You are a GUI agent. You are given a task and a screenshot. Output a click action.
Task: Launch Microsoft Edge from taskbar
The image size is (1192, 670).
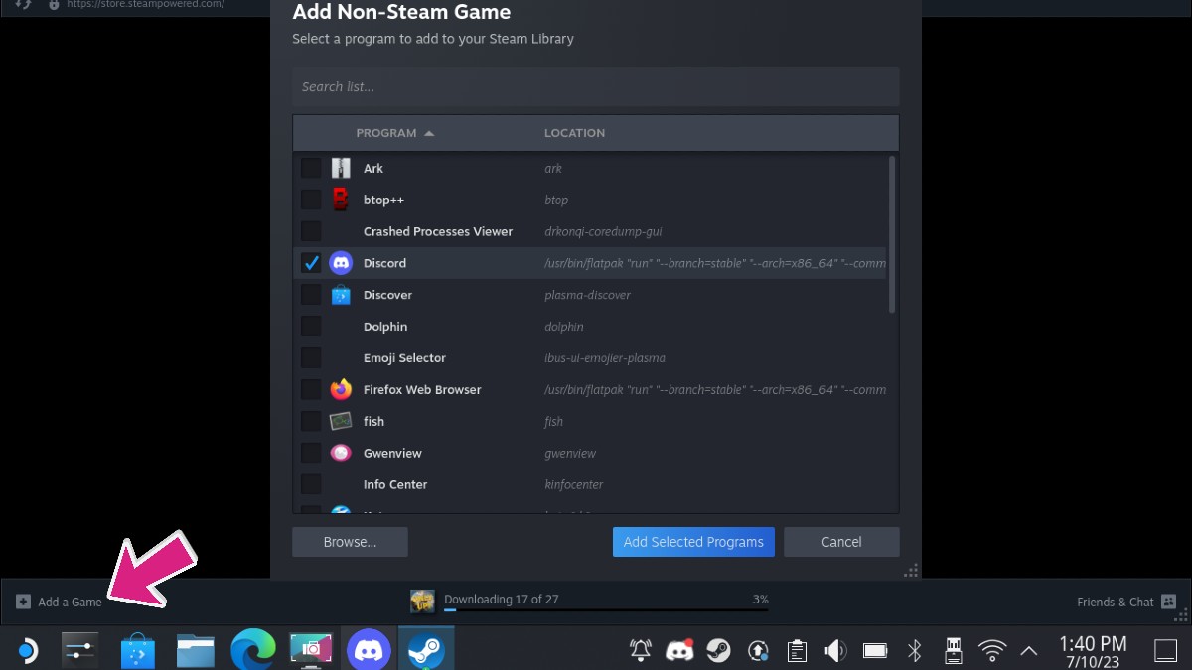(x=252, y=651)
